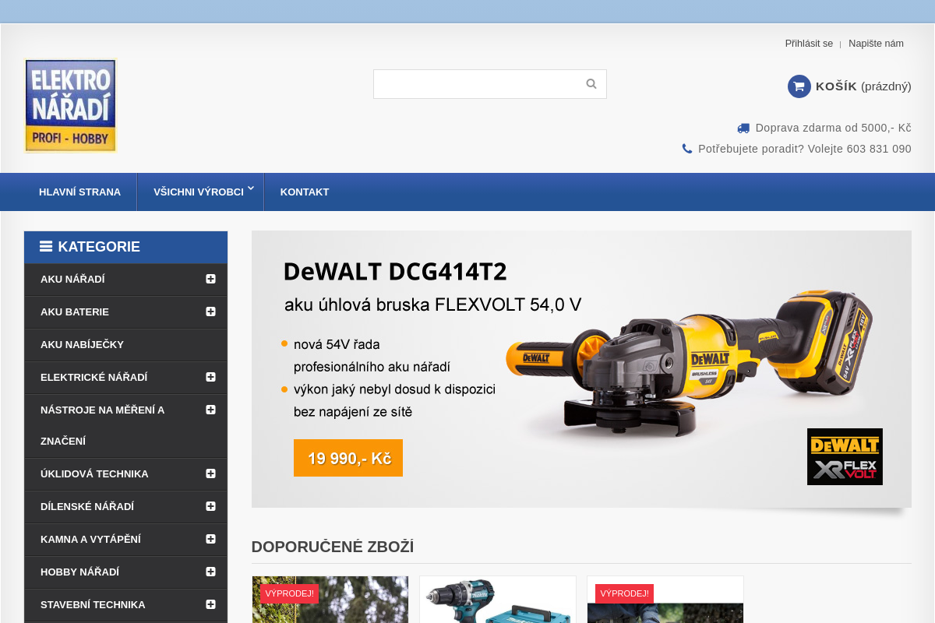Select ÚKLIDOVÁ TECHNIKA category label
The image size is (935, 623).
pyautogui.click(x=94, y=473)
